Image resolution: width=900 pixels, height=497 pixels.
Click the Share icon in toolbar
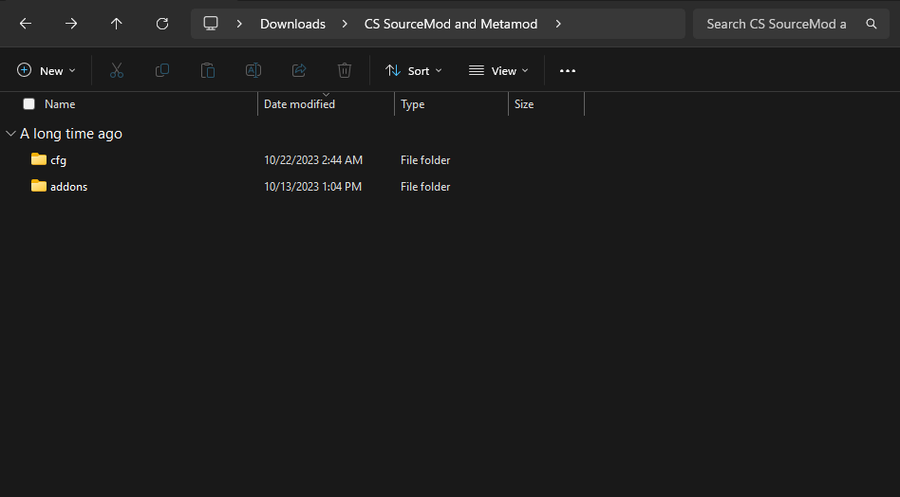pyautogui.click(x=299, y=70)
